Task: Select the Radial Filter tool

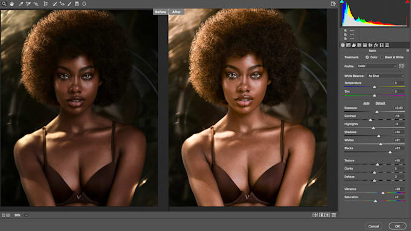Action: [x=84, y=4]
